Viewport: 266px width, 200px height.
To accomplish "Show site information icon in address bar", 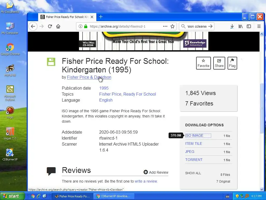I will point(81,26).
